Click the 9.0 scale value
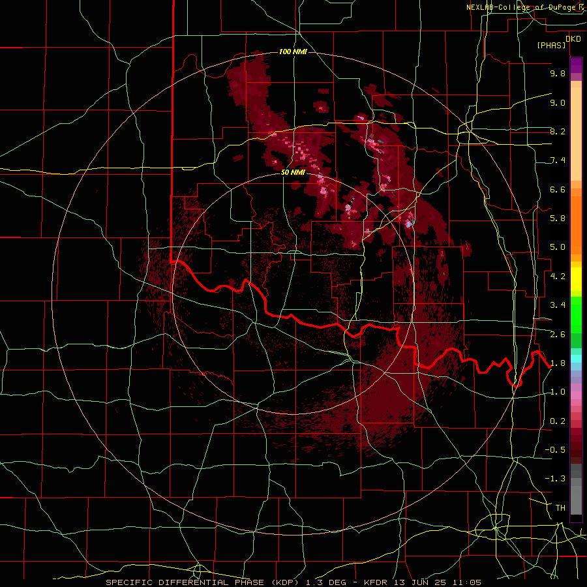 coord(558,102)
